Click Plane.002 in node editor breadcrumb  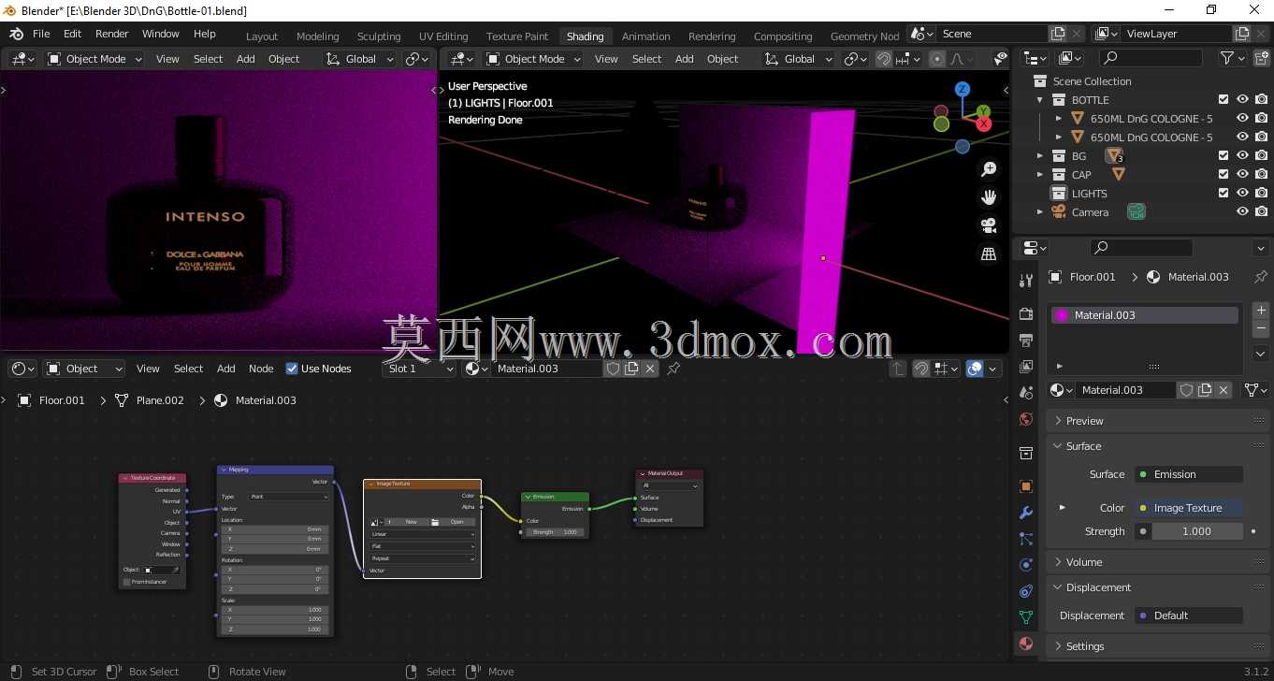point(160,400)
